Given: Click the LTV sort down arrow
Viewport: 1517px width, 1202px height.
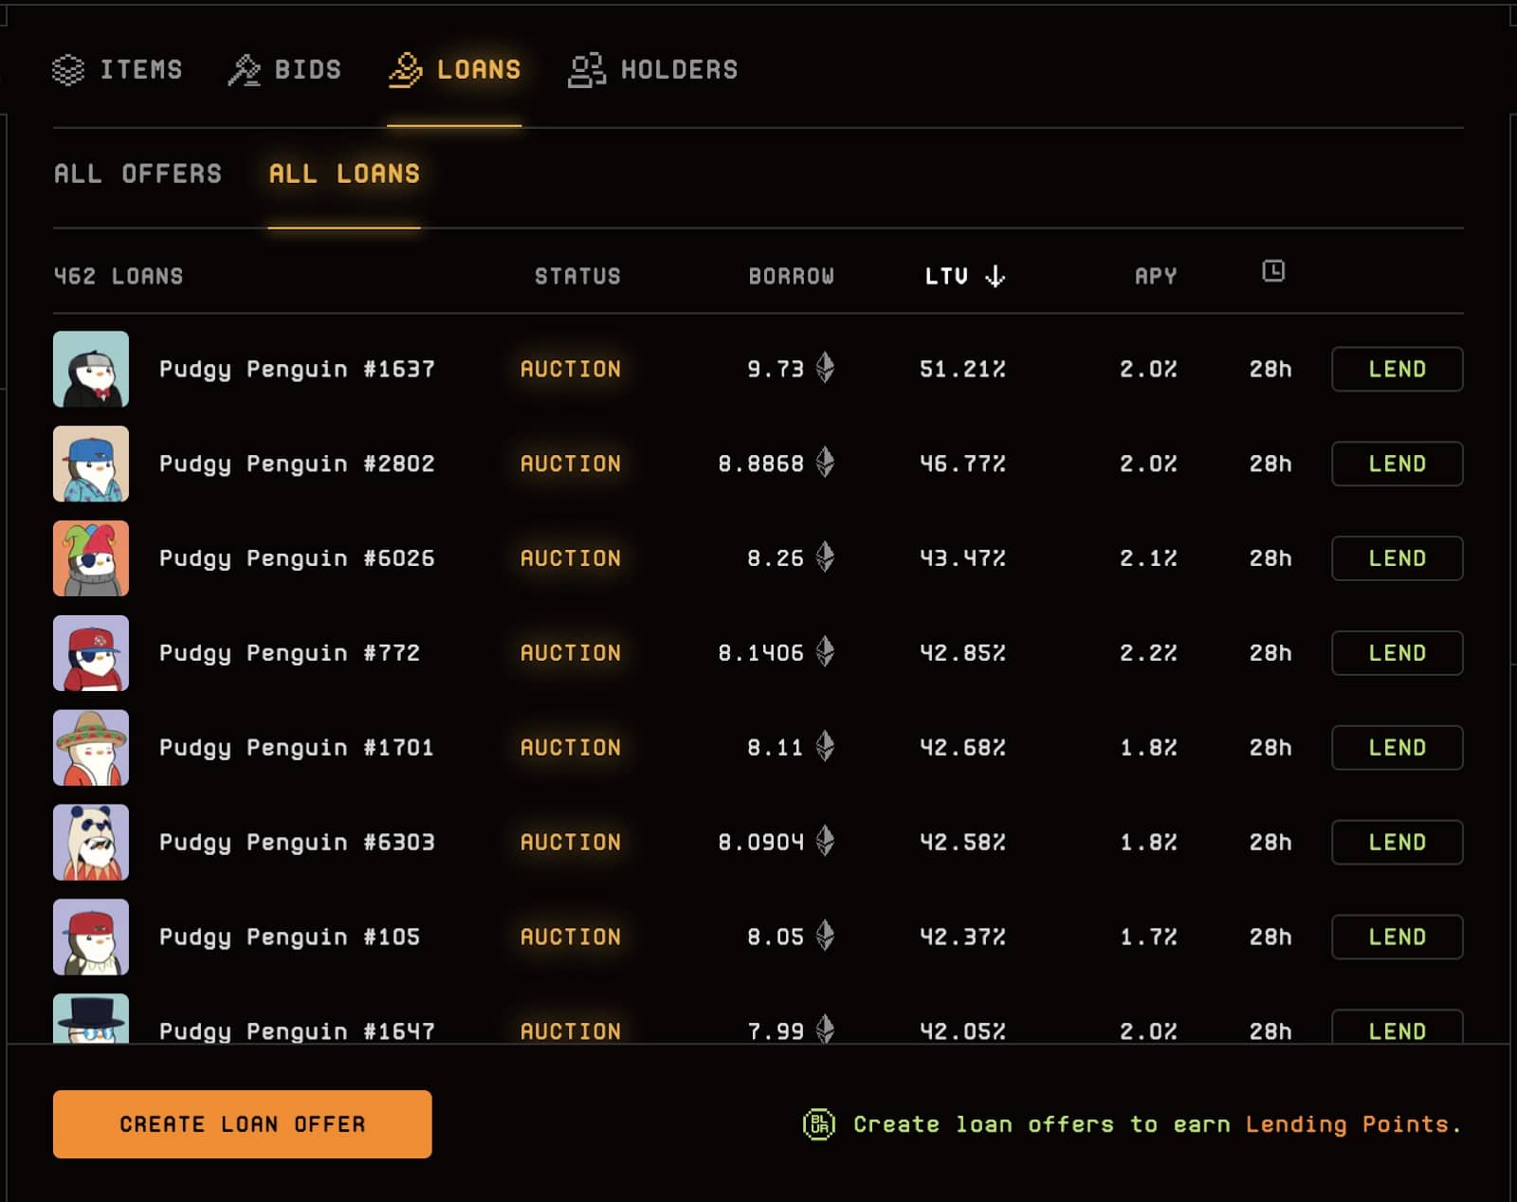Looking at the screenshot, I should [x=995, y=276].
